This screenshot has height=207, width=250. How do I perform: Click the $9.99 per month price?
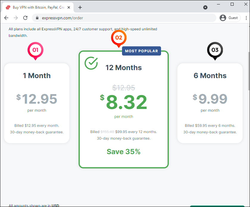point(210,99)
